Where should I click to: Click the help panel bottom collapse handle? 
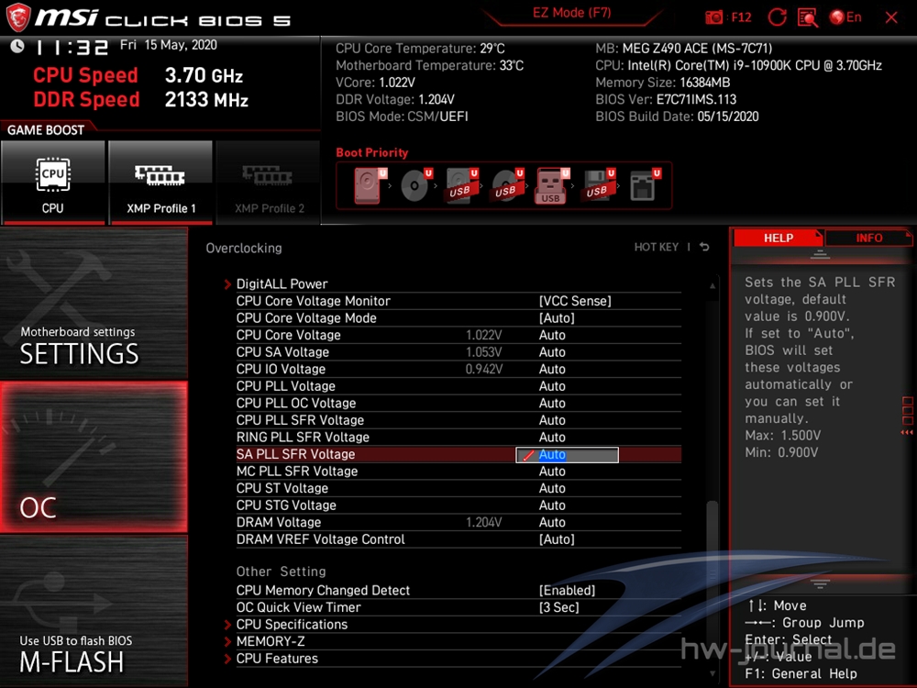pyautogui.click(x=819, y=583)
